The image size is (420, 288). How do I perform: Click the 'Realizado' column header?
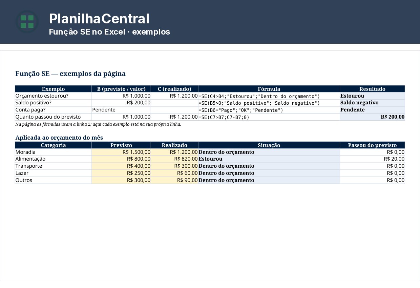[x=174, y=145]
